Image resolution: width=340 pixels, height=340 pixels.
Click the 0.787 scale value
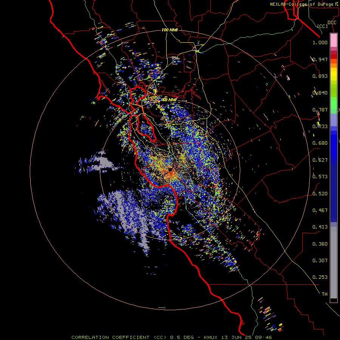point(320,110)
